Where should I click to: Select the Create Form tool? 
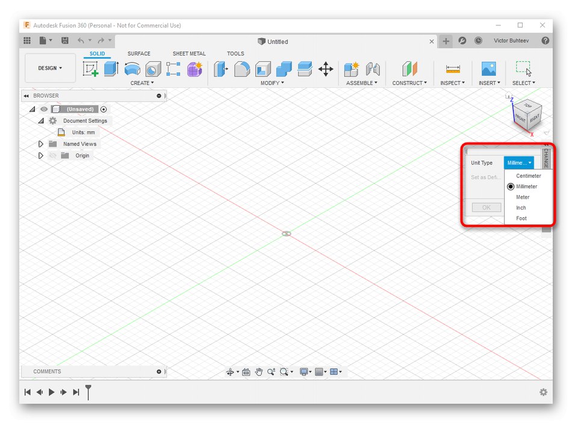point(194,69)
